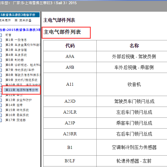Select highlighted 第11章 电源和信号分布

[21, 90]
